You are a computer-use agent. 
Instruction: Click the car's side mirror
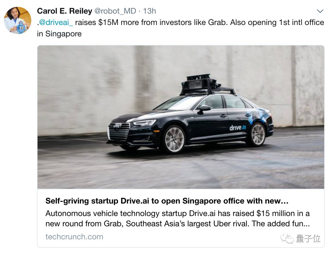(x=204, y=109)
